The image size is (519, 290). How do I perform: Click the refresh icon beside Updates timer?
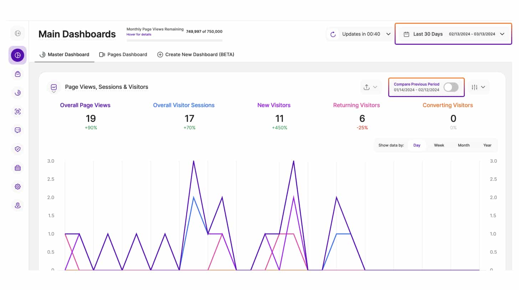pos(333,34)
